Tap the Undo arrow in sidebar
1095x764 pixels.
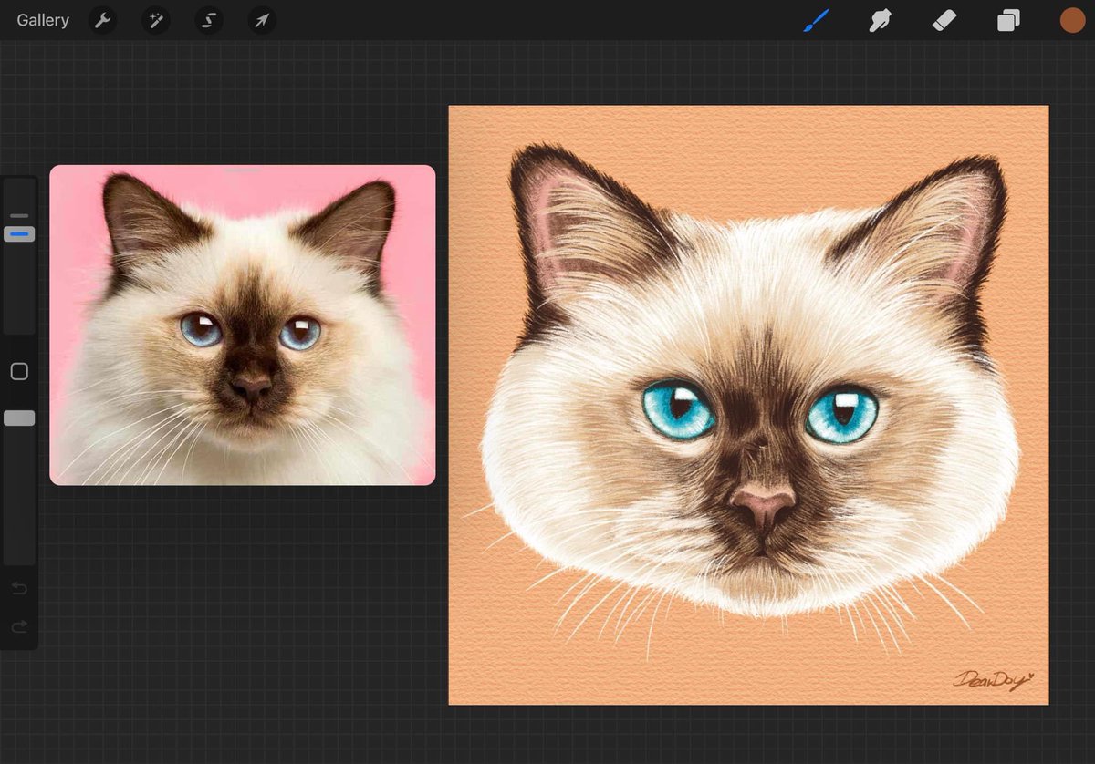click(x=19, y=588)
